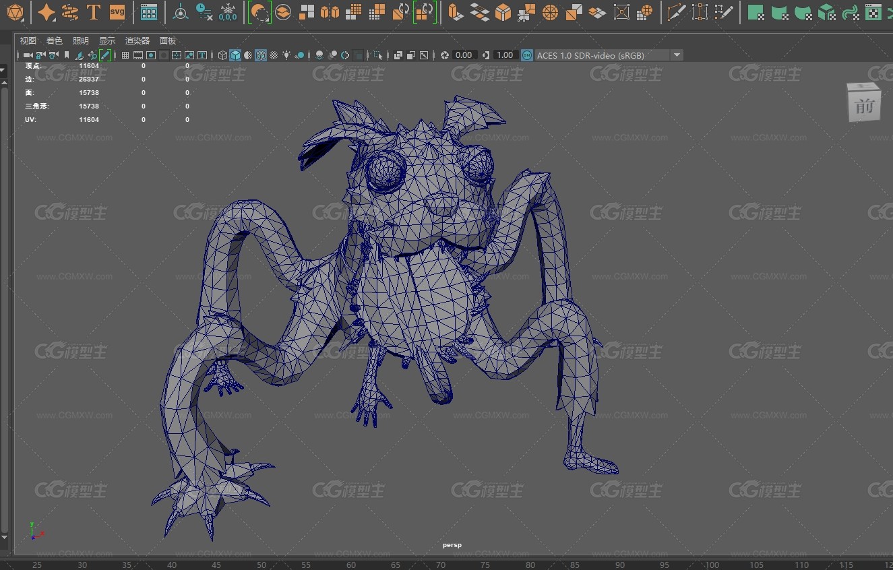893x570 pixels.
Task: Click the 2D pan/zoom camera icon
Action: click(92, 55)
